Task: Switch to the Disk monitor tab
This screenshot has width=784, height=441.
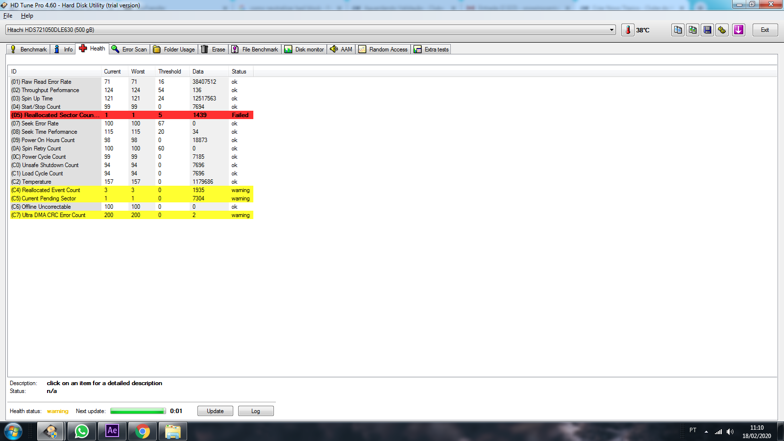Action: click(304, 49)
